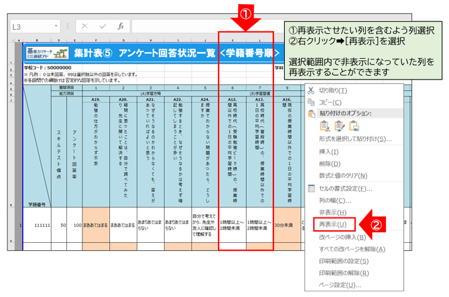
Task: Click the 質問項目 row label cell
Action: (x=66, y=88)
